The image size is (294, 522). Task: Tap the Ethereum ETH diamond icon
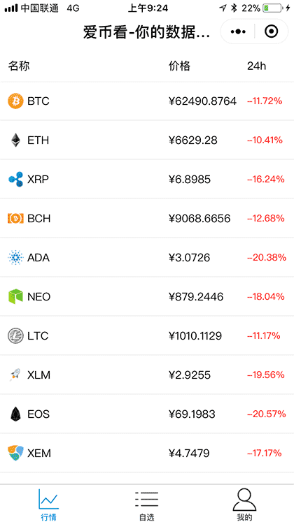(x=15, y=140)
